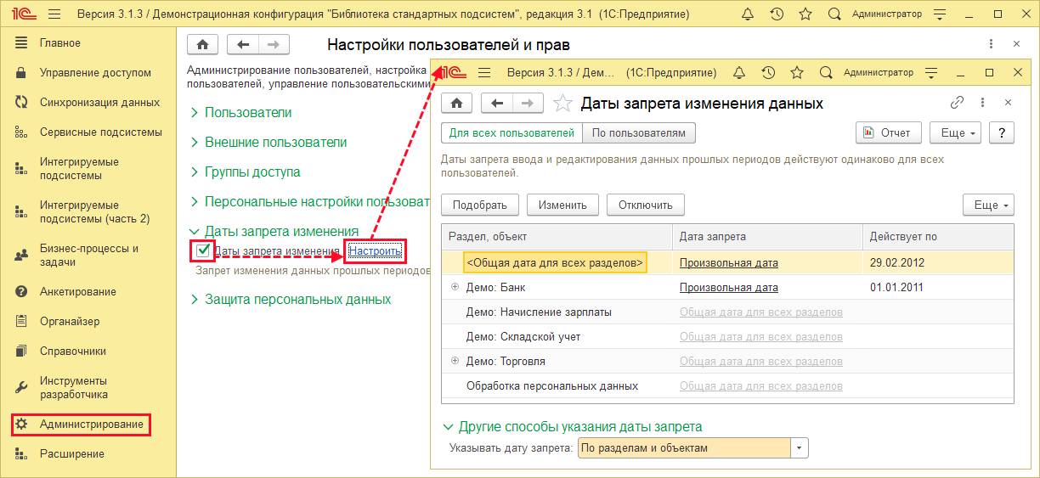1040x478 pixels.
Task: Open notifications bell in outer title bar
Action: tap(748, 14)
